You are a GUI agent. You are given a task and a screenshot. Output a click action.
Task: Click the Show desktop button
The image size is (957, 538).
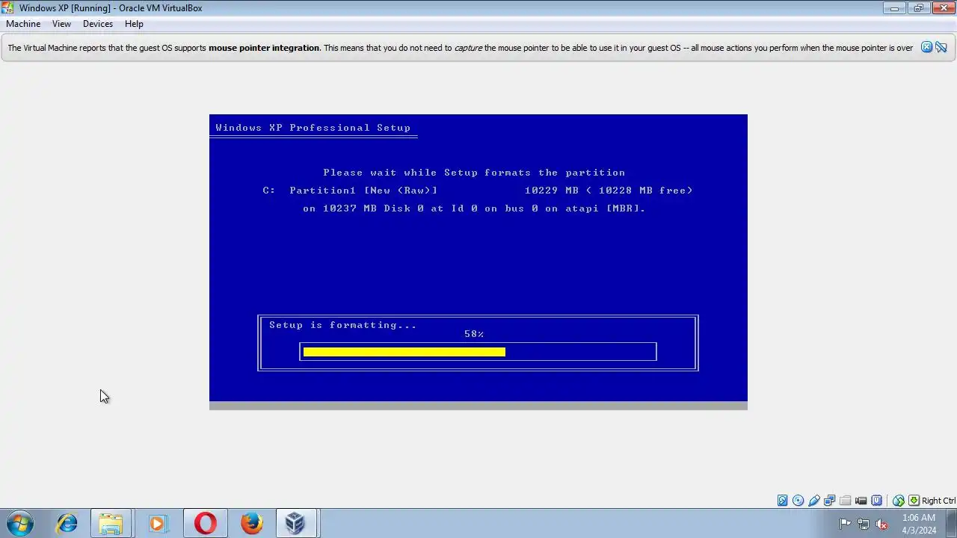pyautogui.click(x=951, y=524)
